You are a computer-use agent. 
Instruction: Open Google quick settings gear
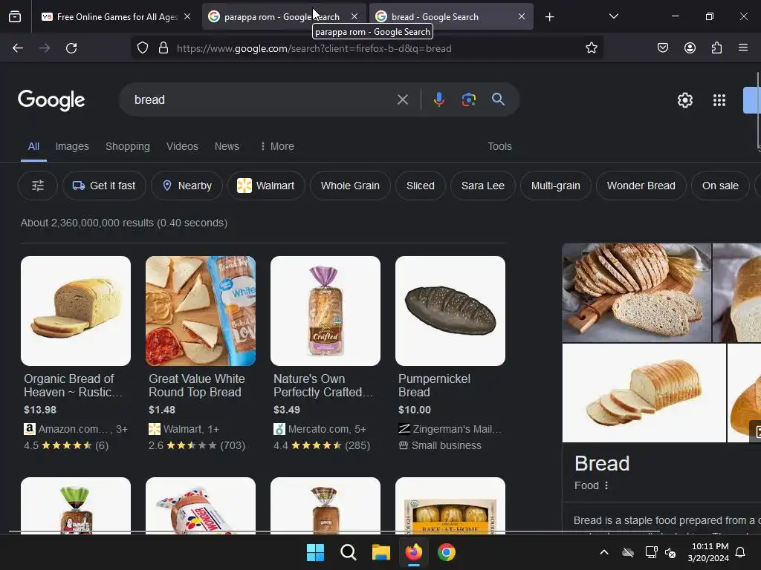pos(684,100)
